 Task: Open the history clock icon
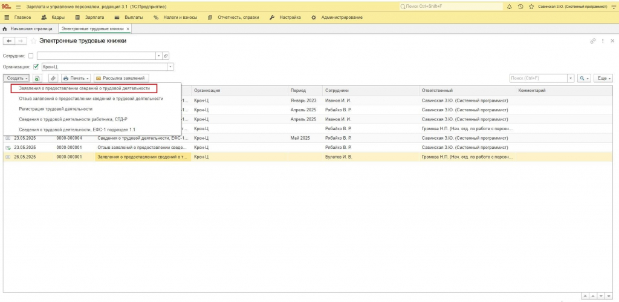coord(520,7)
